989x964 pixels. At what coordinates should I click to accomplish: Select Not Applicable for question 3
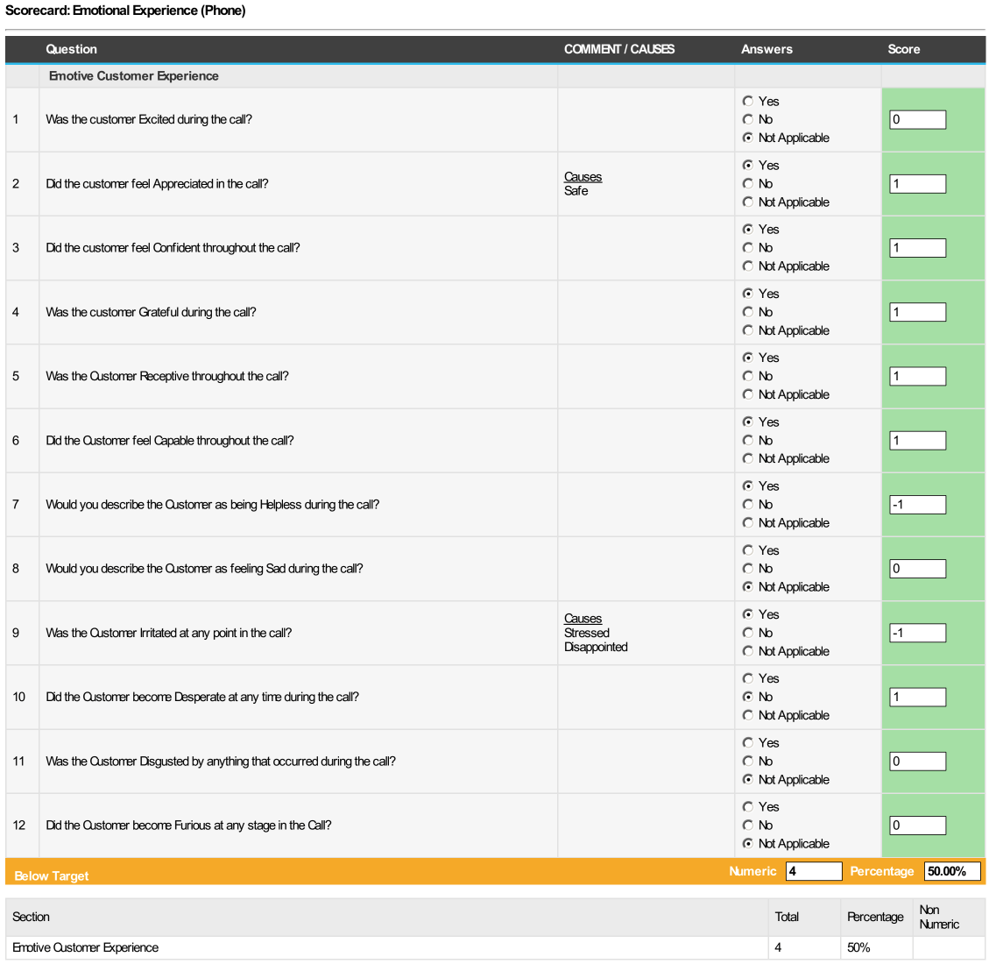coord(748,266)
